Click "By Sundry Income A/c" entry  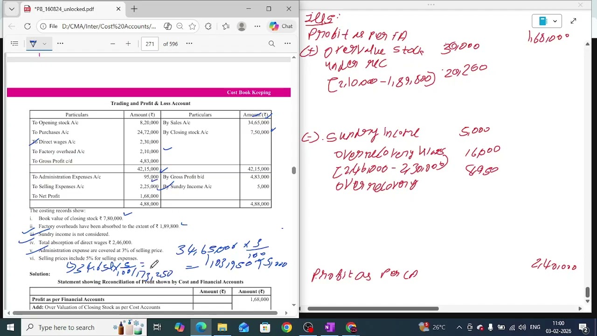coord(187,186)
